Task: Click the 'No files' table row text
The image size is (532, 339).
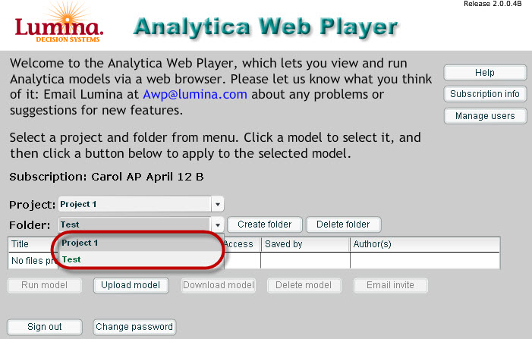Action: pyautogui.click(x=33, y=261)
